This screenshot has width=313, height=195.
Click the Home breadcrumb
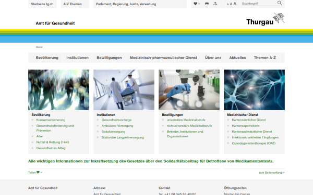pyautogui.click(x=39, y=47)
